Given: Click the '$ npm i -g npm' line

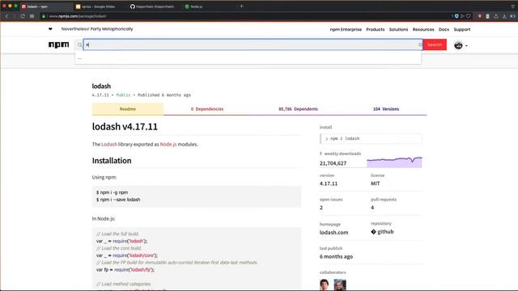Looking at the screenshot, I should tap(112, 192).
